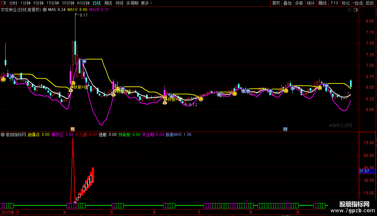
Task: Open F10 company information
Action: (334, 3)
